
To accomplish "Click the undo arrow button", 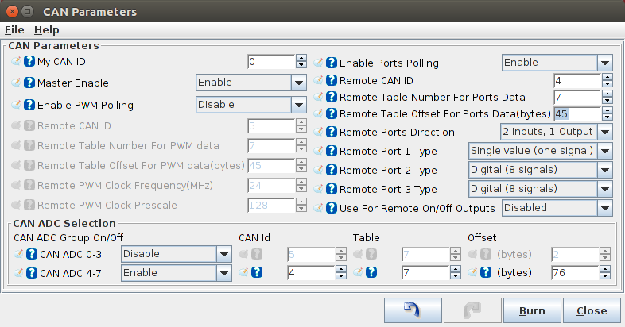I will click(x=412, y=310).
